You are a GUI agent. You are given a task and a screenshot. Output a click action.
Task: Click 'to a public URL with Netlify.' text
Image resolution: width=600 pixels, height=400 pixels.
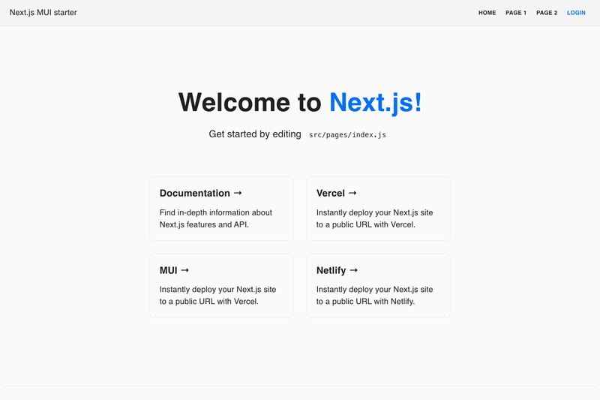tap(365, 302)
